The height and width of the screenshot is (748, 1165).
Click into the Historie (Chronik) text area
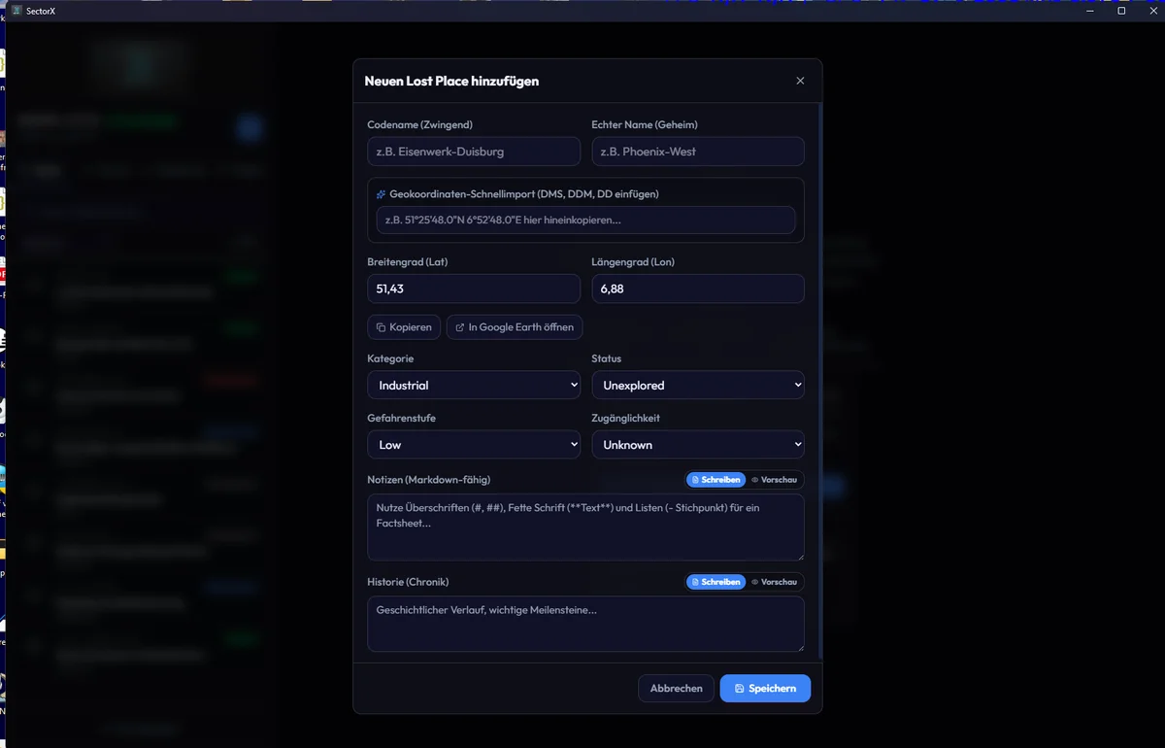coord(586,624)
